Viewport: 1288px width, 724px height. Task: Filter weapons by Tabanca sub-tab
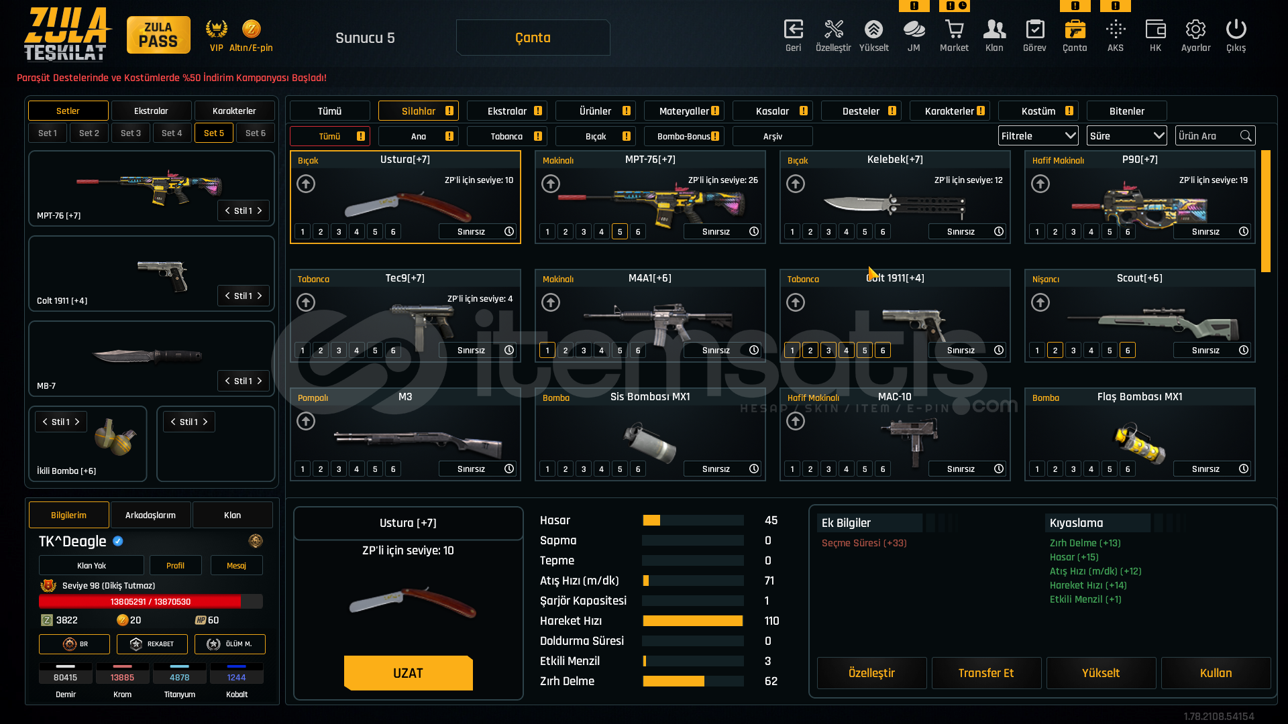506,136
